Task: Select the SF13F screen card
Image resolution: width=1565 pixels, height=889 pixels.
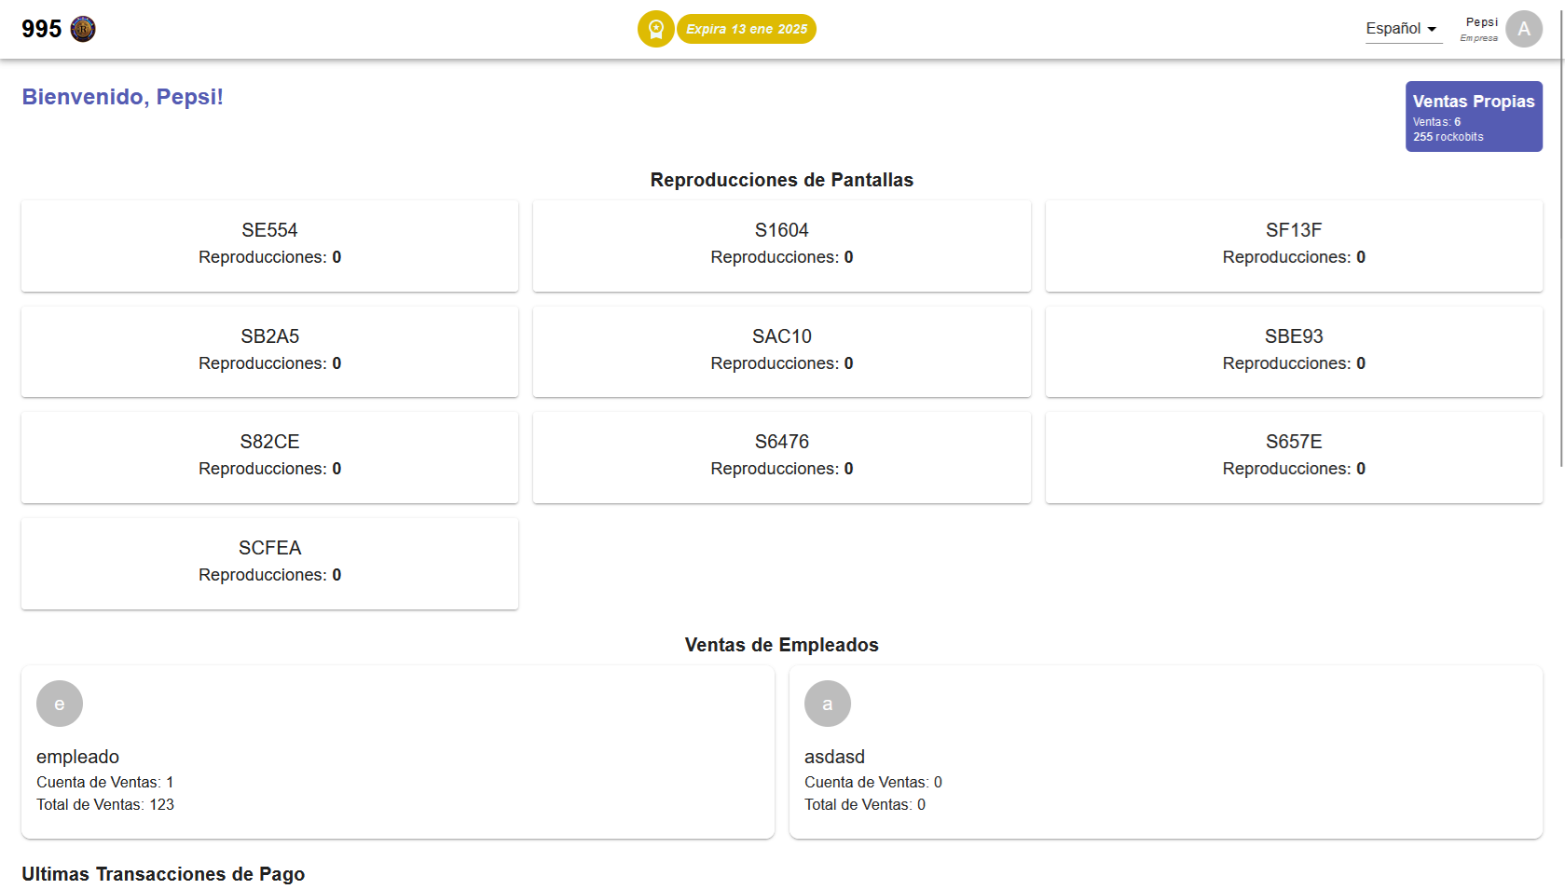Action: click(1293, 245)
